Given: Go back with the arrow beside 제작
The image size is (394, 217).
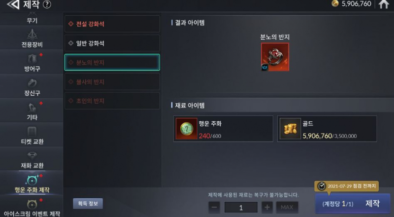Looking at the screenshot, I should tap(13, 4).
